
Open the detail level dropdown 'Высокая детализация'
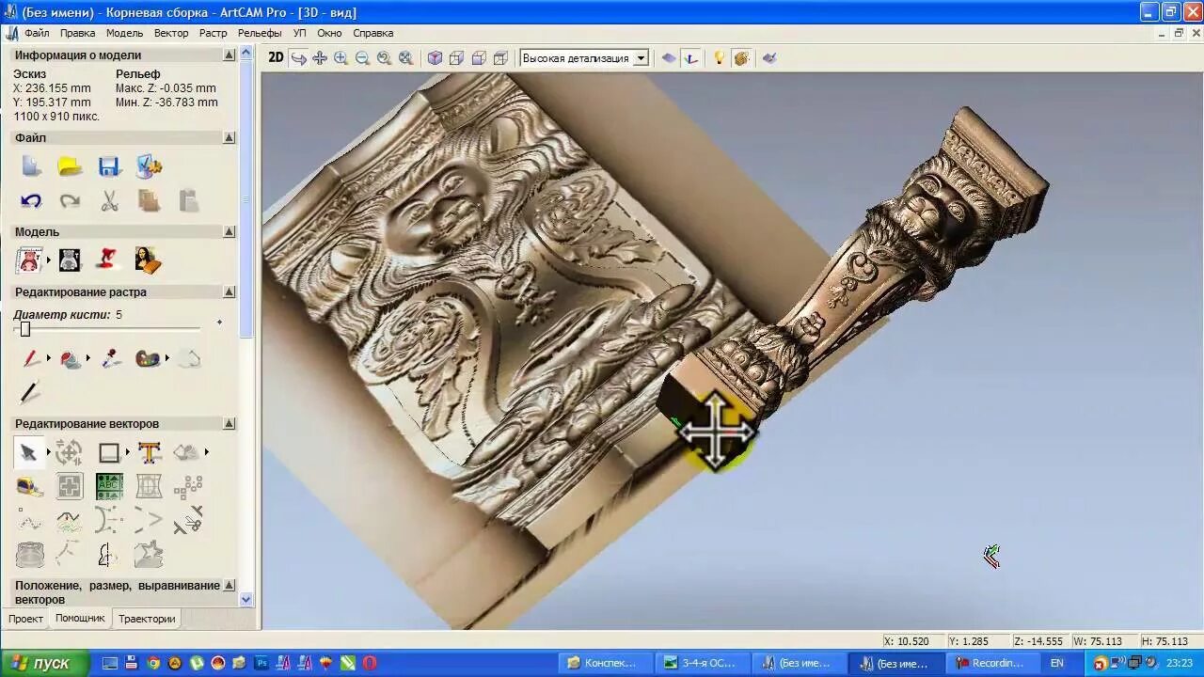pos(584,58)
